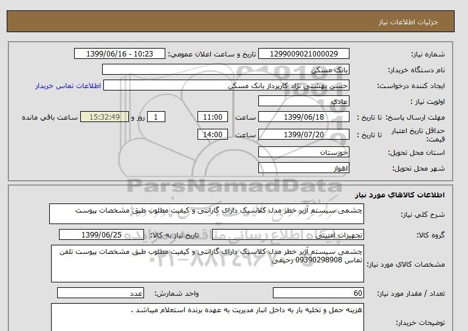468x331 pixels.
Task: Click the buyer organization field بانک مسکن
Action: [x=311, y=70]
